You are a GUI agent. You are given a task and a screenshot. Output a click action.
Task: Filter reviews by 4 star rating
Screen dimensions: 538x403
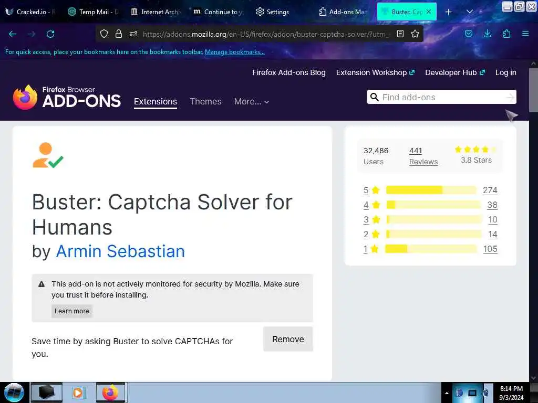point(371,205)
